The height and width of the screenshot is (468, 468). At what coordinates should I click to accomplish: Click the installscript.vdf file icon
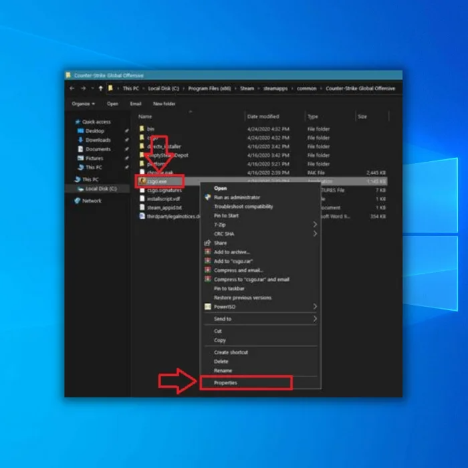tap(142, 199)
